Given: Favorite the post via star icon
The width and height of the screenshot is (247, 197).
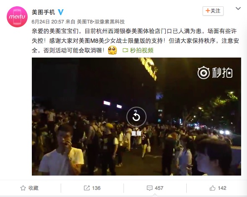Looking at the screenshot, I should click(23, 188).
